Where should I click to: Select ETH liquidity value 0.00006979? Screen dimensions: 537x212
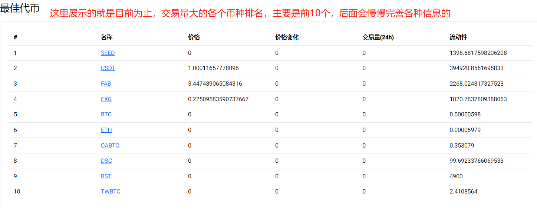[465, 130]
